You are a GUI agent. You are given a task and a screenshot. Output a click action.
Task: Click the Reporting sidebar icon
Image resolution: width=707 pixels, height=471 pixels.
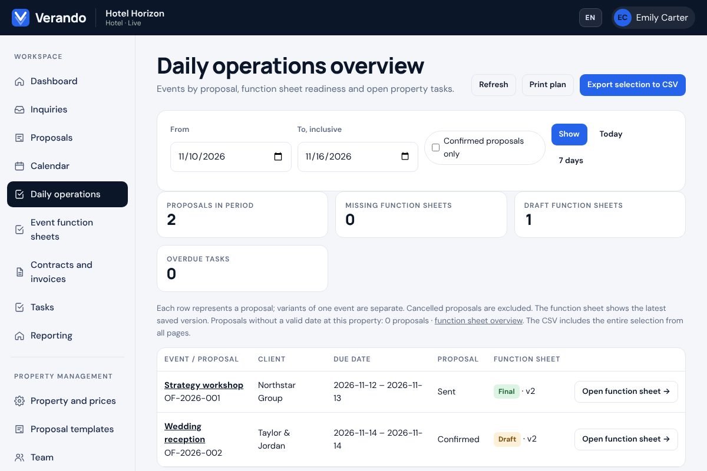pos(19,336)
